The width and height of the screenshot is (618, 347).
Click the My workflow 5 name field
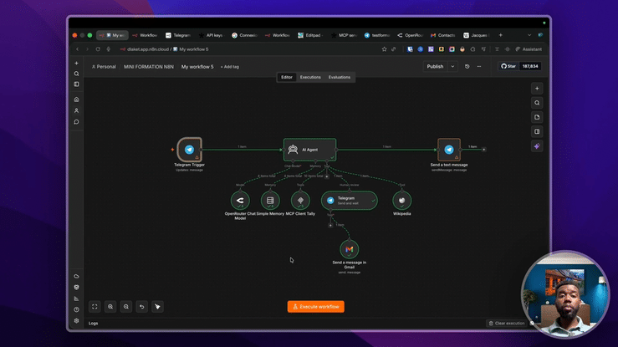197,67
